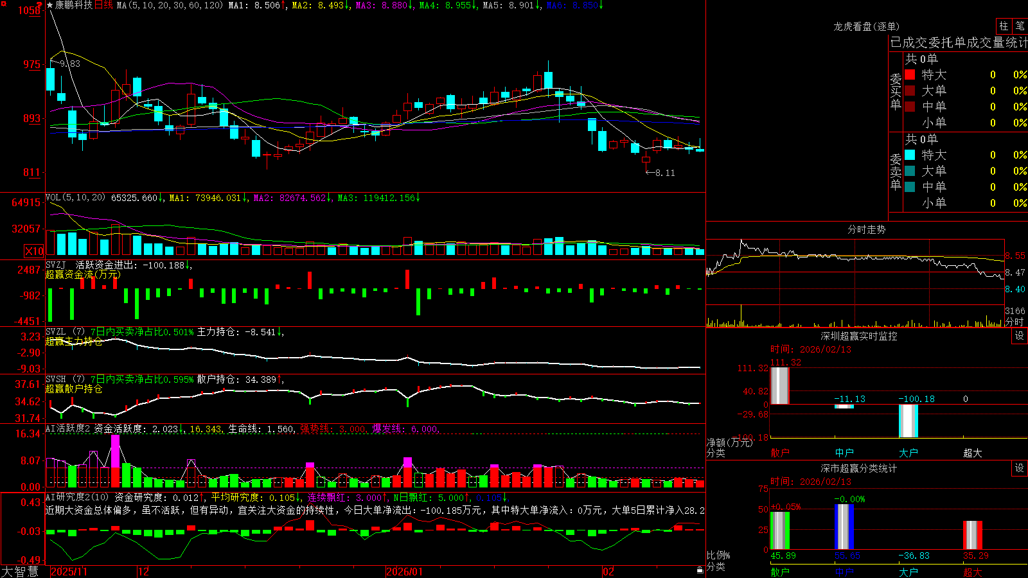Click the 9.83 high price annotation
Image resolution: width=1028 pixels, height=578 pixels.
(x=70, y=64)
